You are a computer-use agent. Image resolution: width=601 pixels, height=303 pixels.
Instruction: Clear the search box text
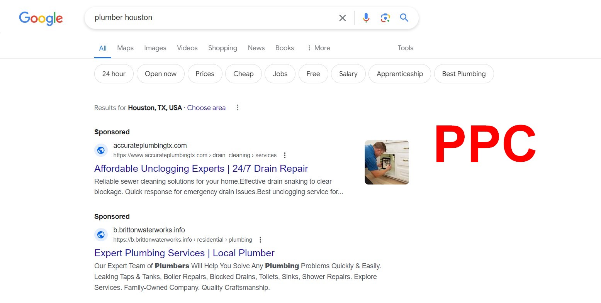tap(342, 18)
